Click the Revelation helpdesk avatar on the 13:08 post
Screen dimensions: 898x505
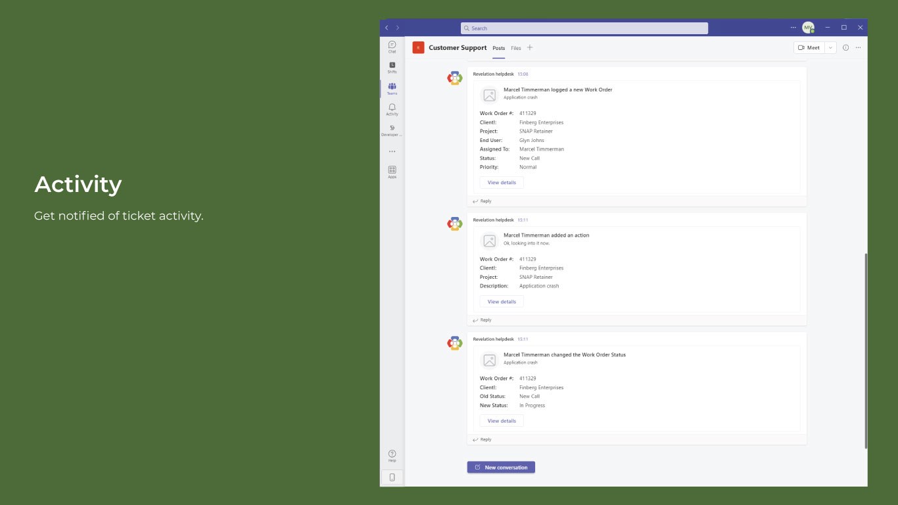click(455, 78)
